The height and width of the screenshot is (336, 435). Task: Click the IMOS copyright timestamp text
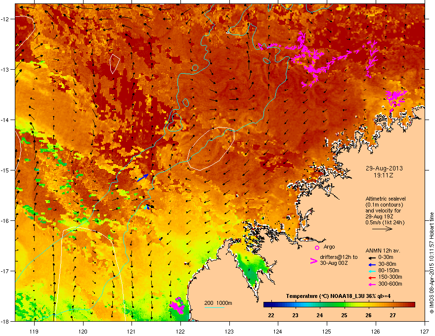tap(432, 263)
